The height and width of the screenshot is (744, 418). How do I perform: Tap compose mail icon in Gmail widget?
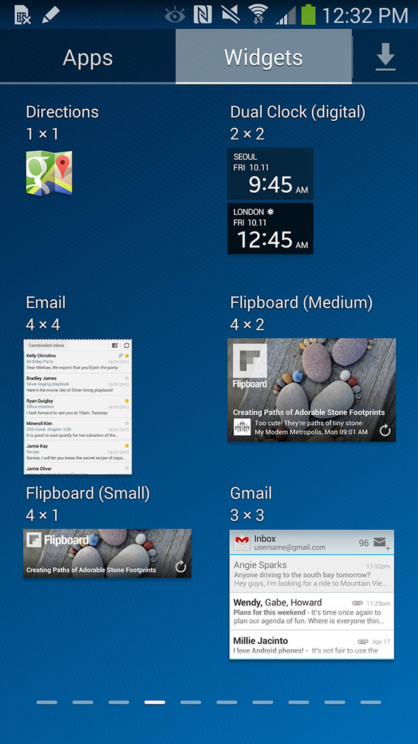pos(382,544)
